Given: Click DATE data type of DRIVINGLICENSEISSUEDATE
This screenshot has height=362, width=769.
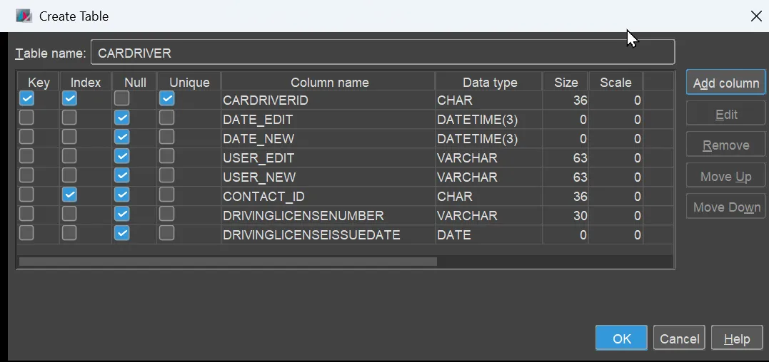Looking at the screenshot, I should coord(488,235).
